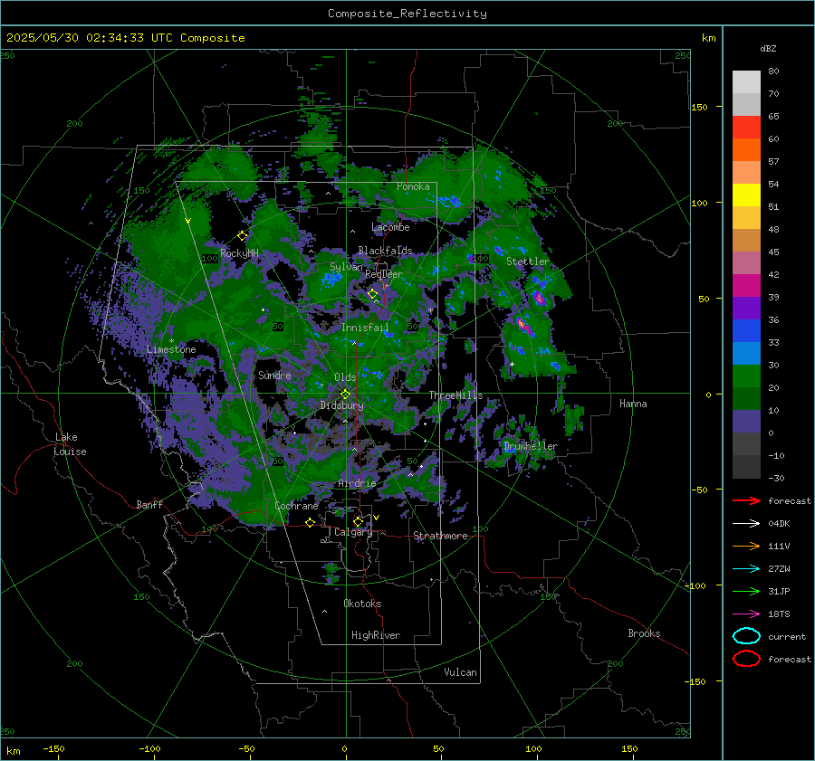Click the Hanna city label
815x761 pixels.
pyautogui.click(x=633, y=404)
